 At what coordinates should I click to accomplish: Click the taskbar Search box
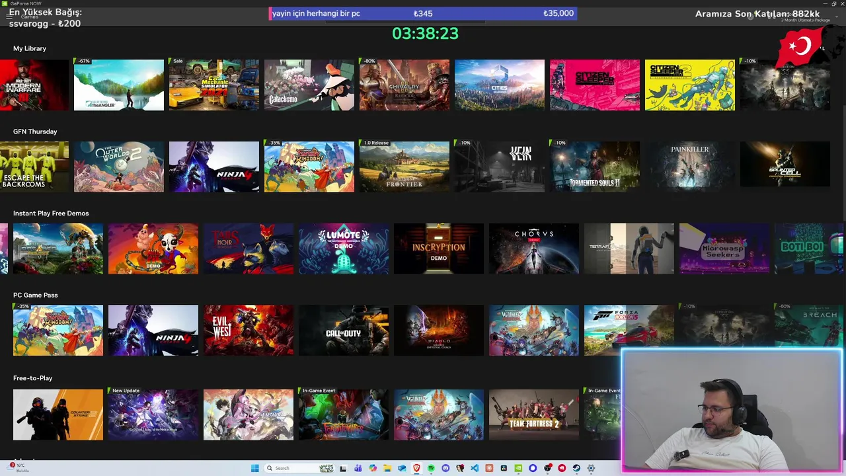[299, 468]
